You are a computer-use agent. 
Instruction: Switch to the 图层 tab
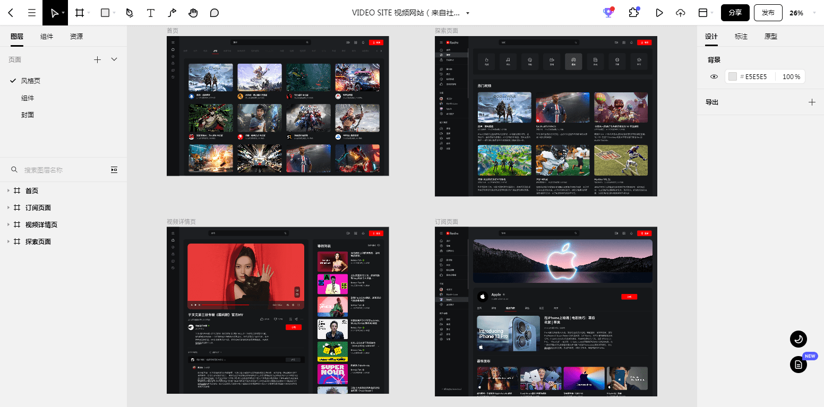[17, 37]
